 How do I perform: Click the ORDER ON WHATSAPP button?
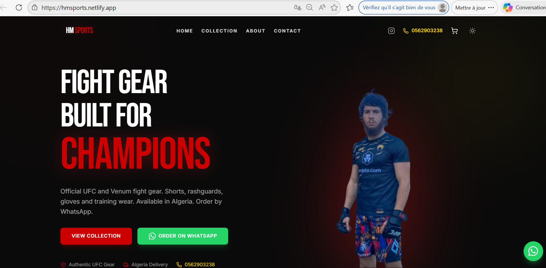tap(183, 236)
